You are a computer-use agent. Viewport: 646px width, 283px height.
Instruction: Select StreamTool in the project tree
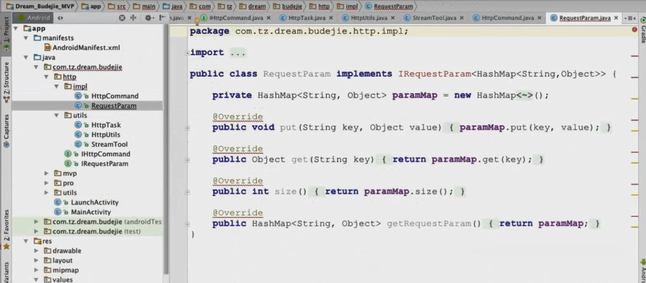[x=109, y=144]
